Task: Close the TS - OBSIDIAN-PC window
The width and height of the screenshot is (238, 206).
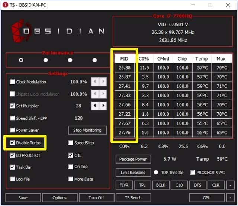Action: click(x=228, y=5)
